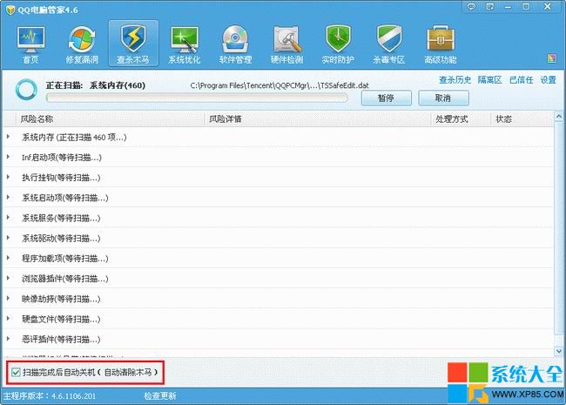
Task: Open the 软件管理 software management icon
Action: (235, 44)
